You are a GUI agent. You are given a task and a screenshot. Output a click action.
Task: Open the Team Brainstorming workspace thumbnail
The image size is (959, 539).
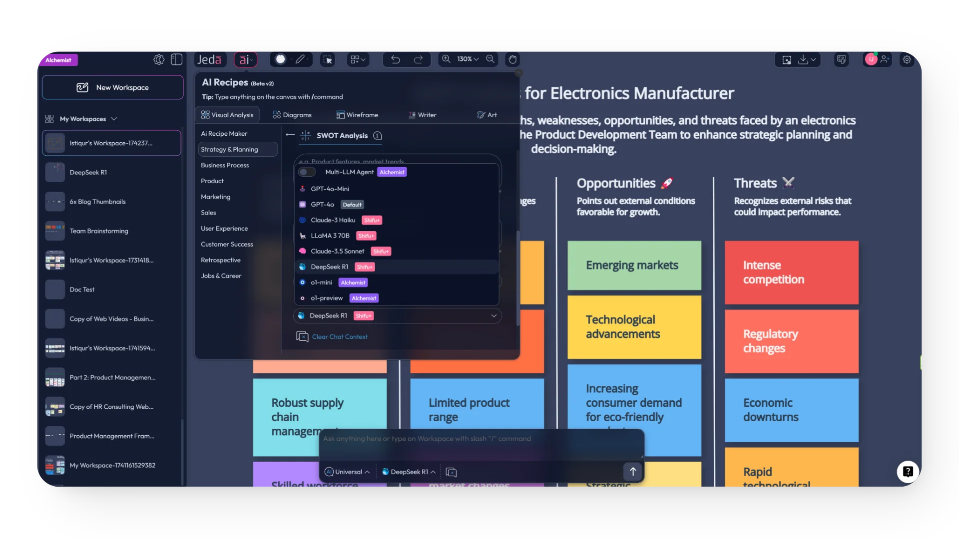pyautogui.click(x=55, y=231)
